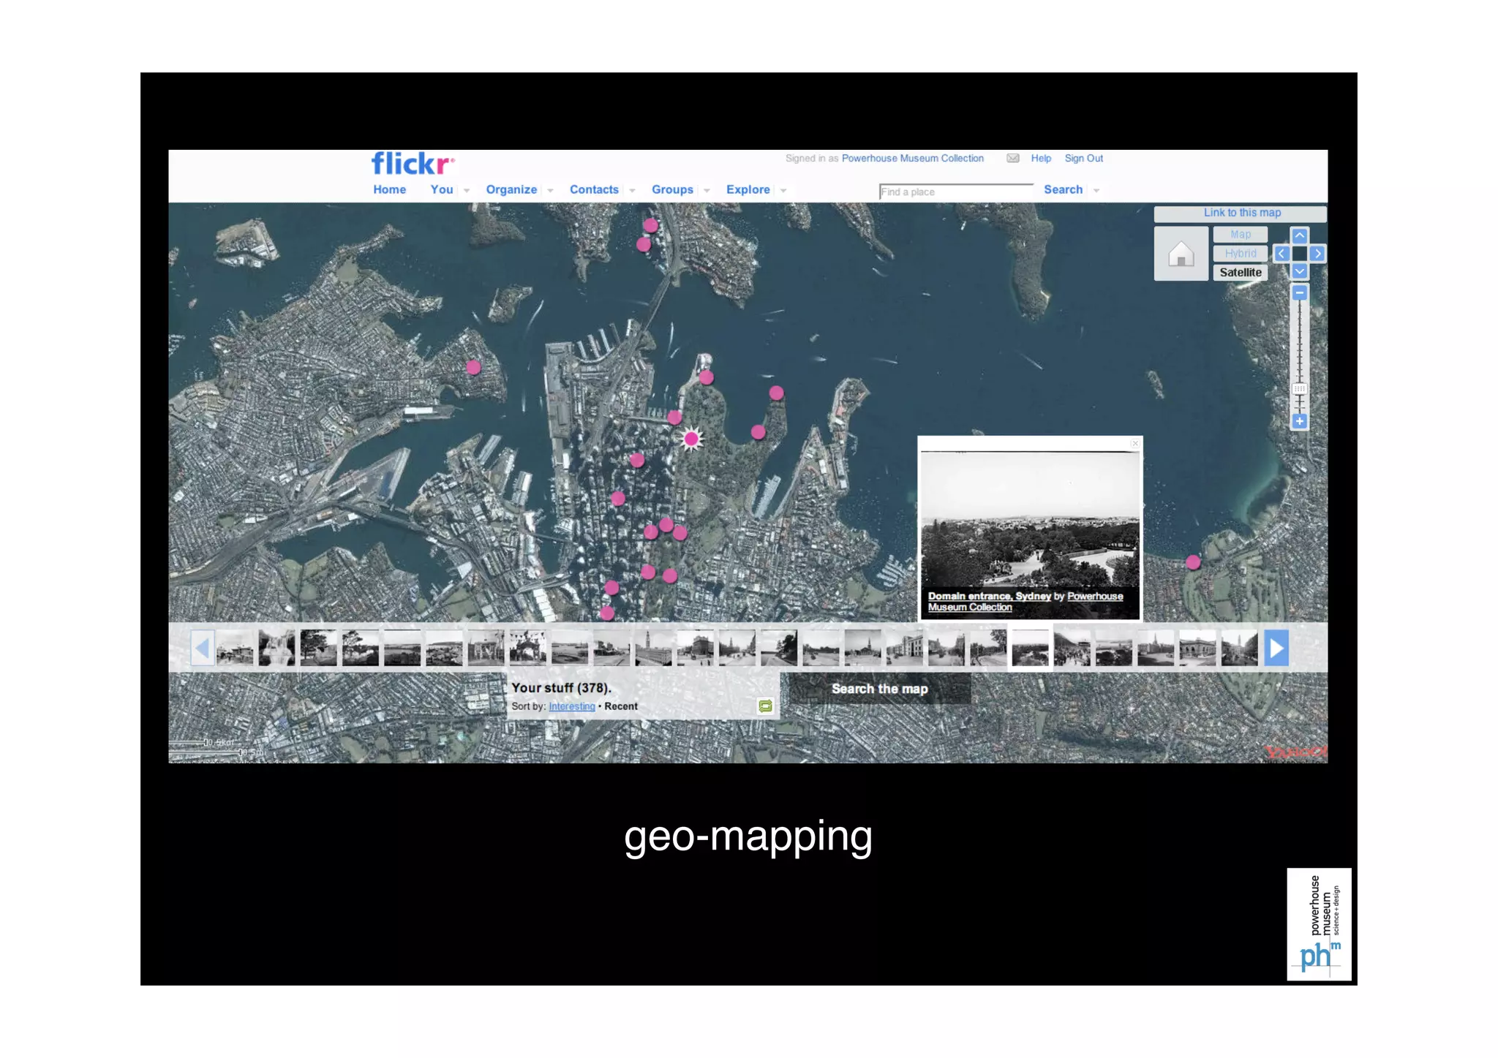The width and height of the screenshot is (1498, 1058).
Task: Click in the Find a place field
Action: (x=955, y=192)
